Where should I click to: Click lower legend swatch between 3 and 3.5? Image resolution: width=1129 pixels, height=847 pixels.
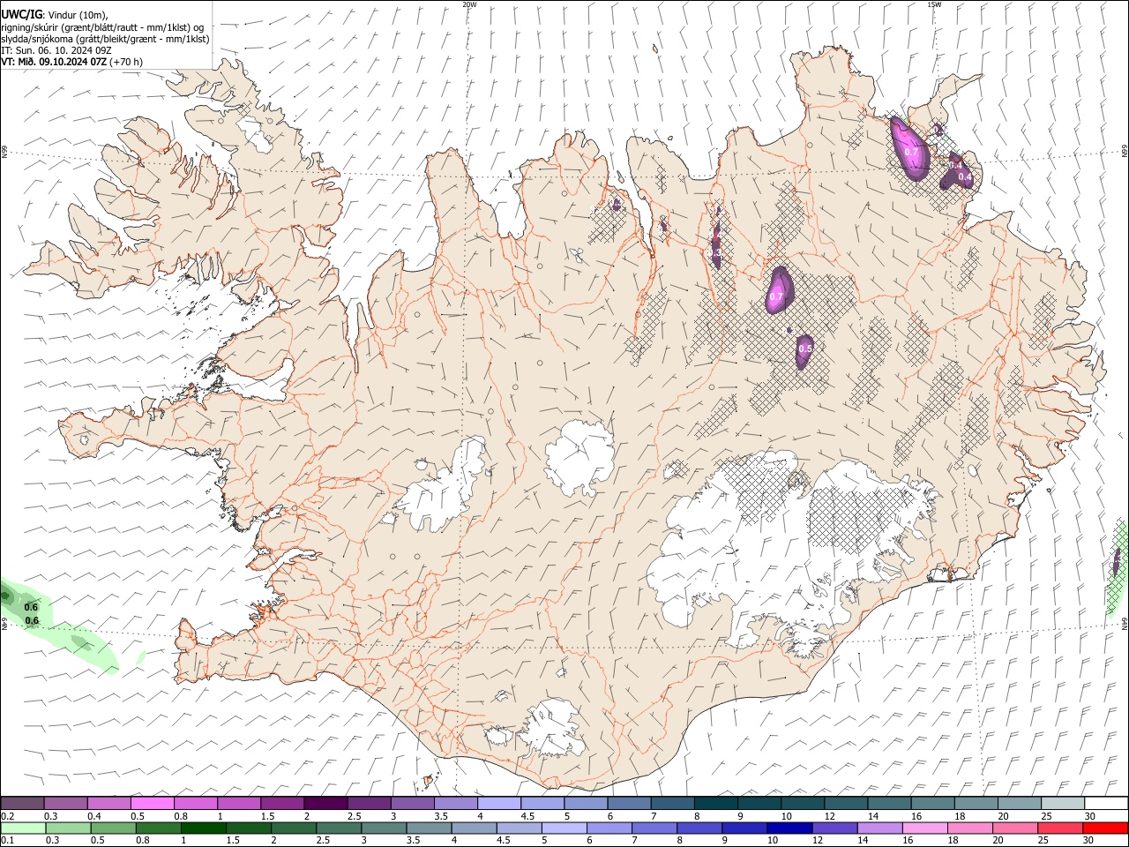tap(384, 828)
